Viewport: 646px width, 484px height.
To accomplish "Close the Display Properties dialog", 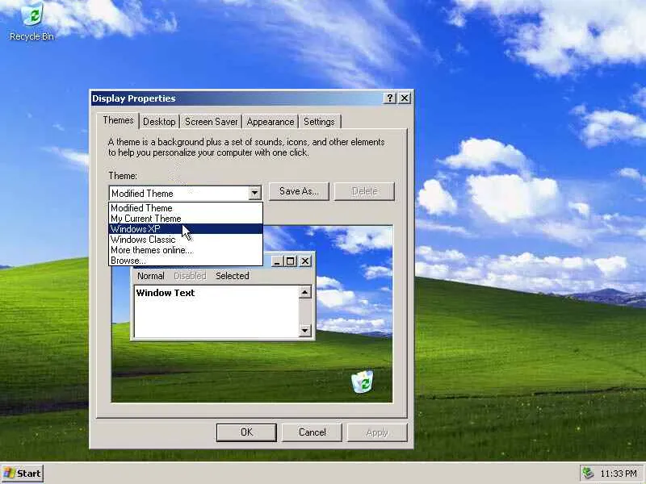I will point(405,98).
